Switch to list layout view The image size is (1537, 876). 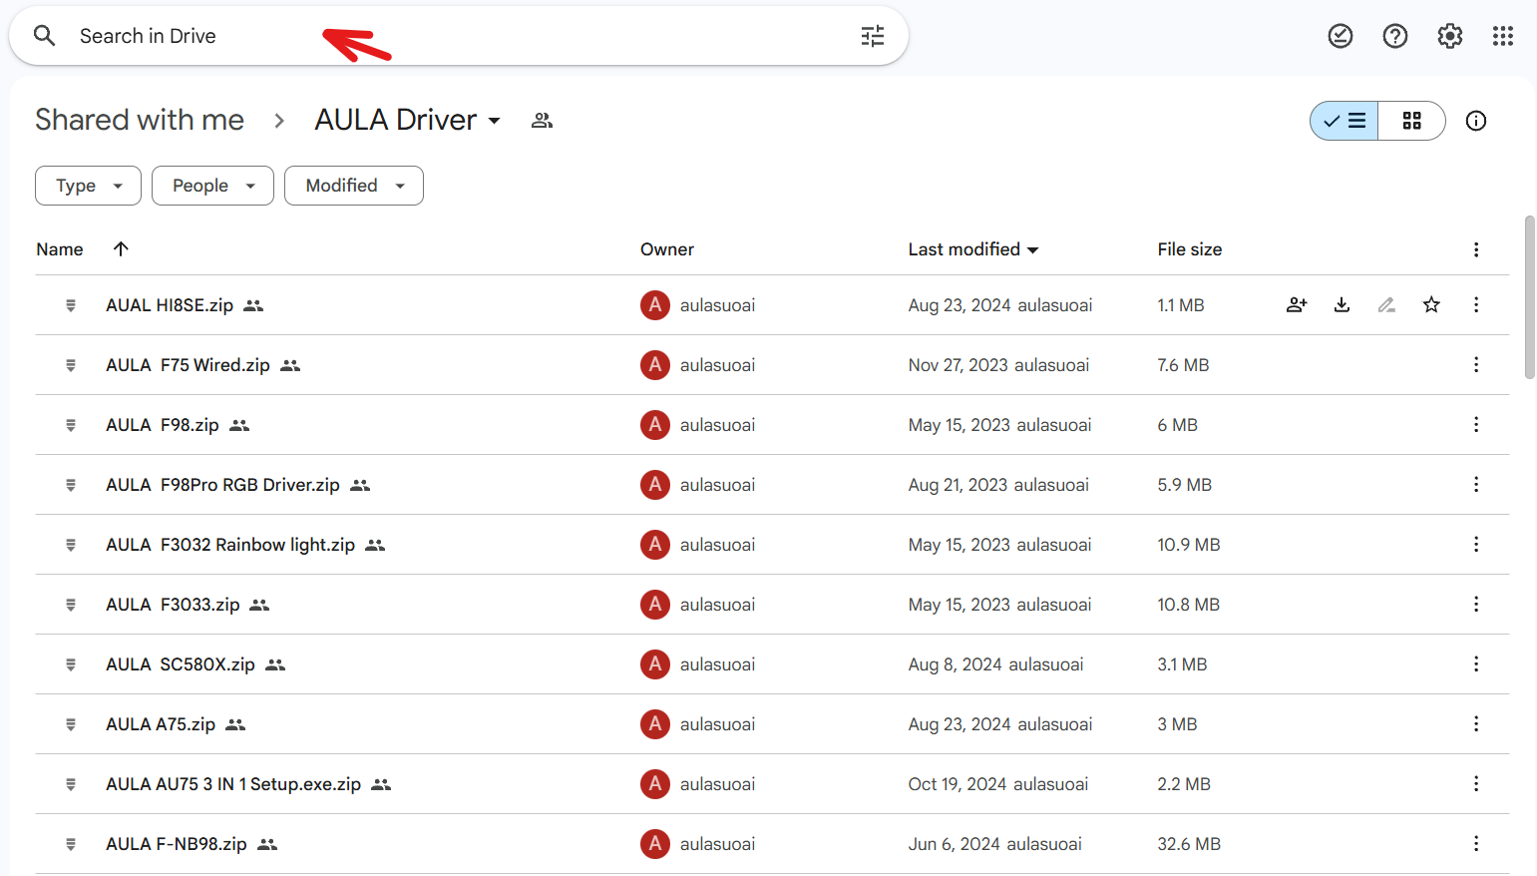tap(1345, 121)
